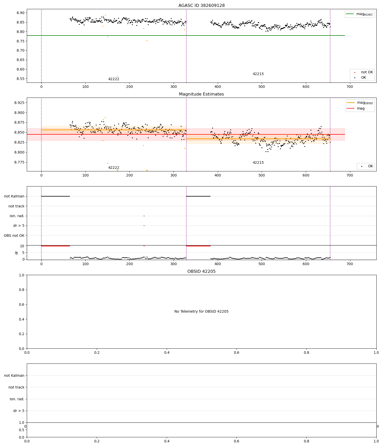Click the 8.925 tick on the Magnitude Estimates y-axis
The image size is (383, 447).
click(19, 103)
